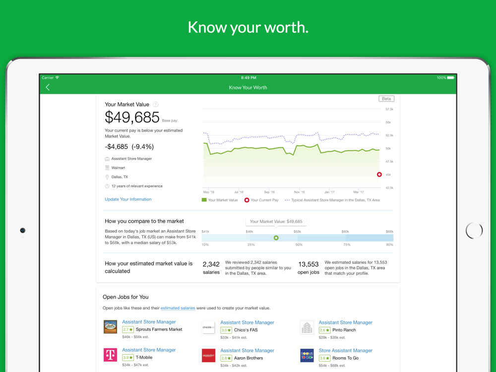Open Aaron Brothers Assistant Store Manager job
Viewport: 496px width, 372px height.
(247, 351)
